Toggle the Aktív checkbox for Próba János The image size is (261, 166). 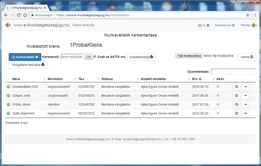[218, 104]
